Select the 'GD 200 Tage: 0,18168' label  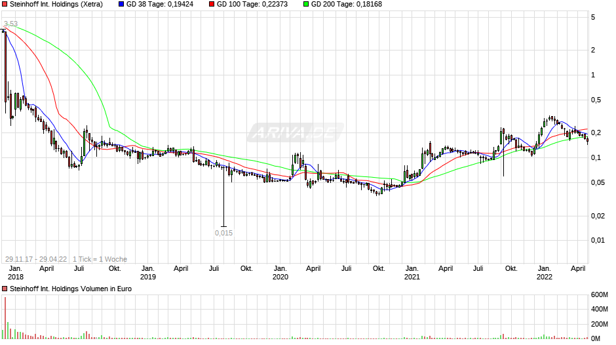point(347,5)
